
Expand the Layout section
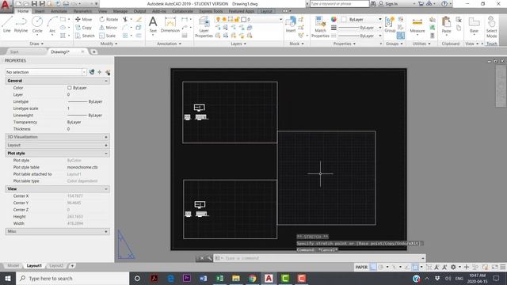pos(106,145)
